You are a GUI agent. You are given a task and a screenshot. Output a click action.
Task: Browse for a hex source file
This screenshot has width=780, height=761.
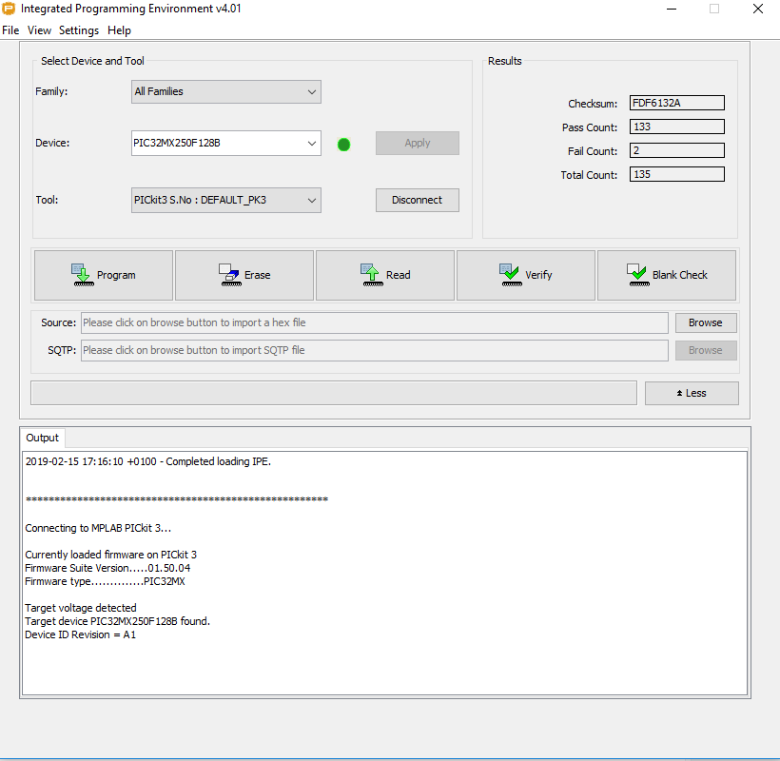706,322
